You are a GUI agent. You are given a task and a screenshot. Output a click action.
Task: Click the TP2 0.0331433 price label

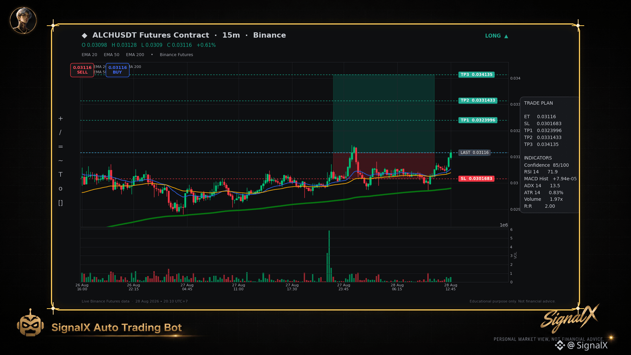pyautogui.click(x=478, y=100)
